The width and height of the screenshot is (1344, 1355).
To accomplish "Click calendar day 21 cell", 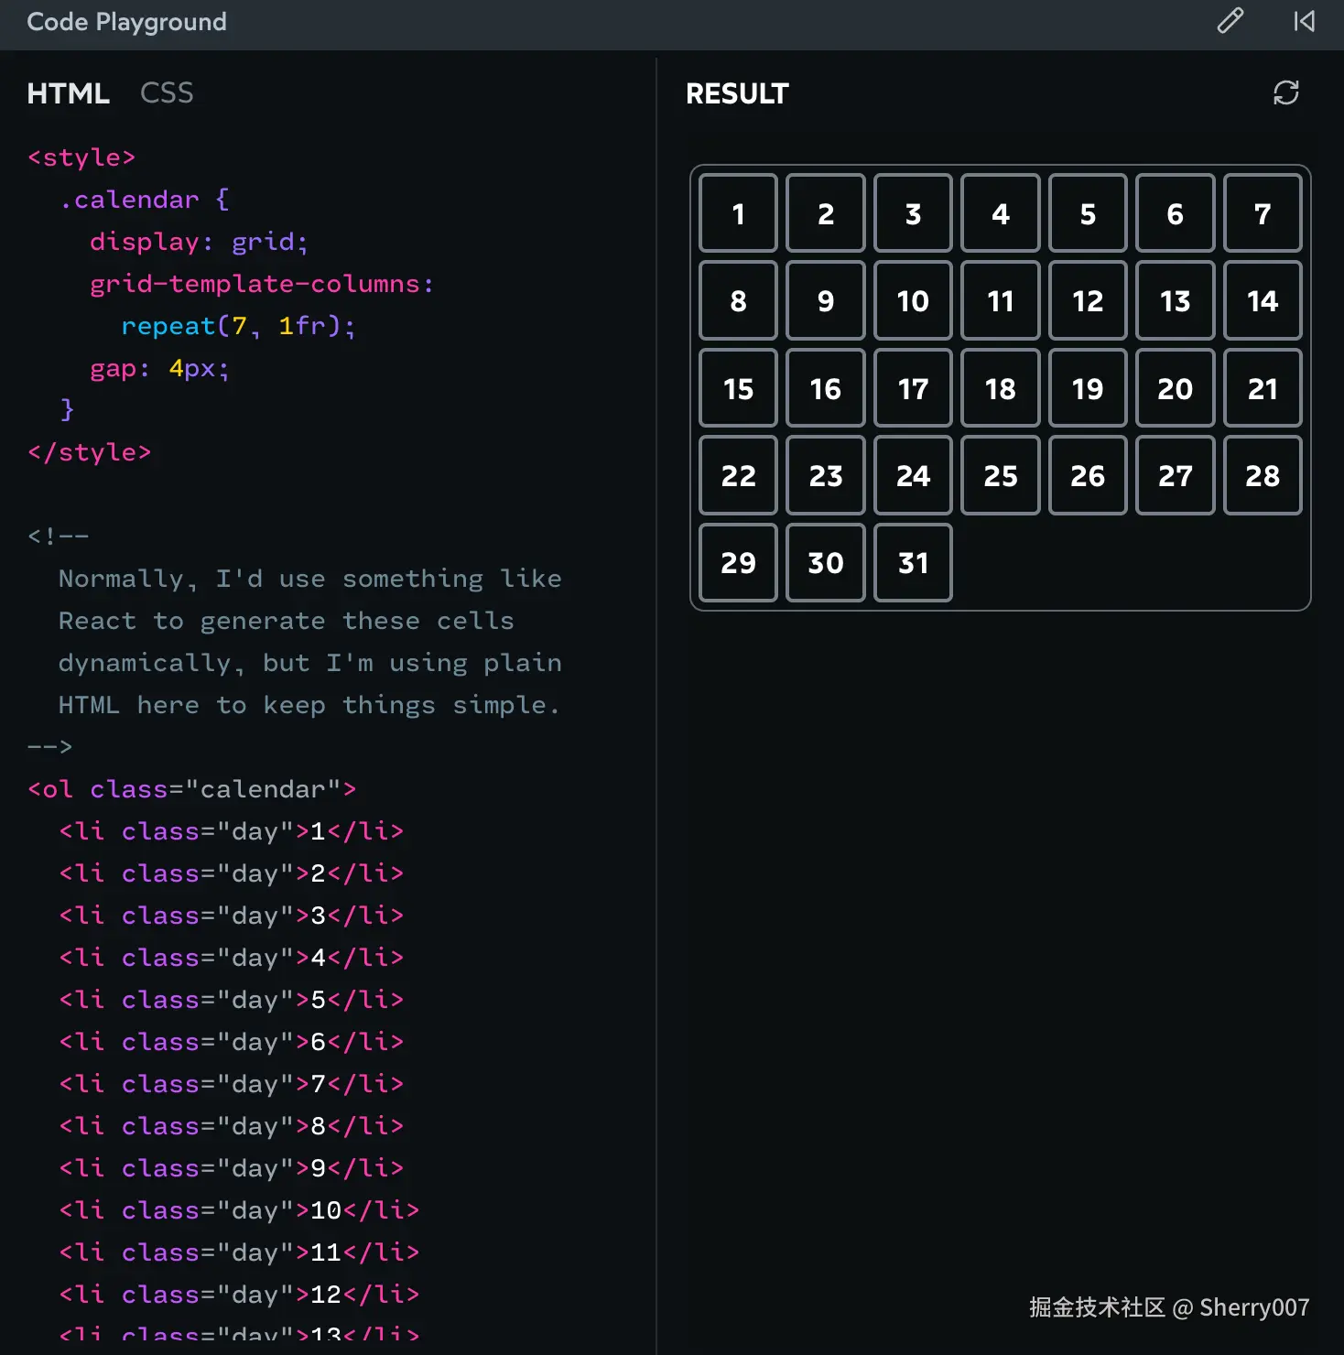I will (1263, 388).
